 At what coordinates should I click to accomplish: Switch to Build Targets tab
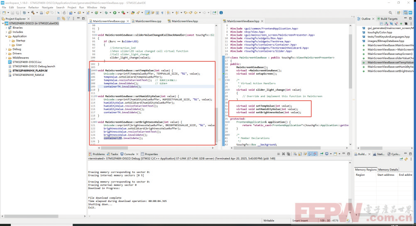pyautogui.click(x=387, y=19)
